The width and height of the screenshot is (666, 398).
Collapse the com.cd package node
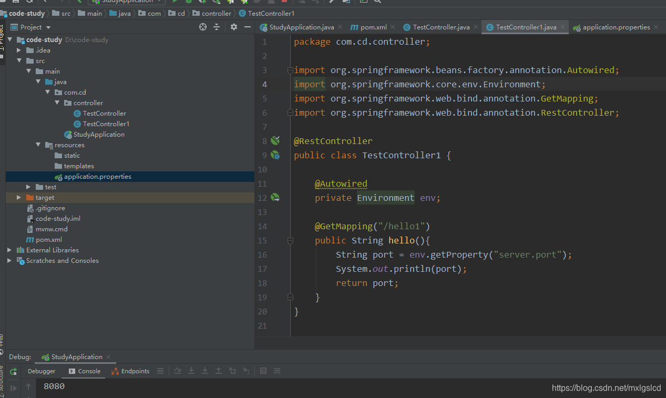pos(48,93)
